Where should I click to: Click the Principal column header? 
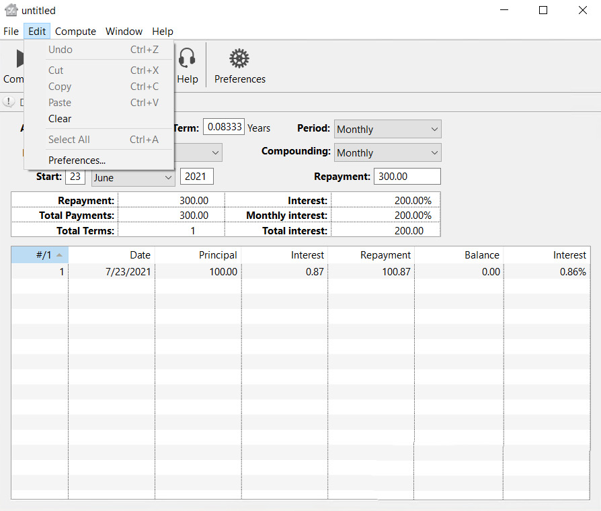[198, 255]
